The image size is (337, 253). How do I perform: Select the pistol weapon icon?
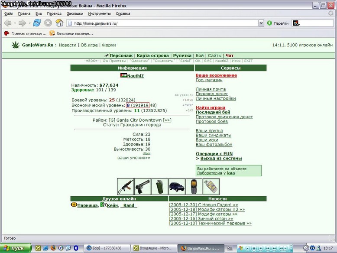coord(143,186)
